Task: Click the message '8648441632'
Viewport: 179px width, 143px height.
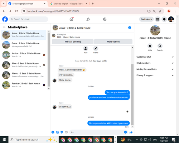Action: point(65,107)
